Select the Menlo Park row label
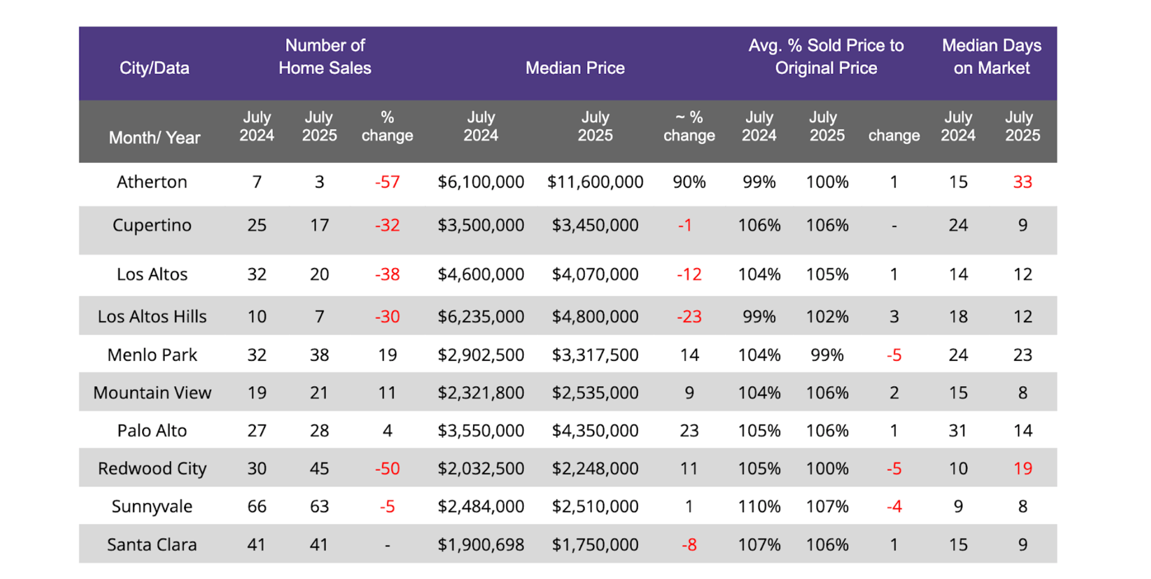Viewport: 1151px width, 579px height. click(152, 355)
